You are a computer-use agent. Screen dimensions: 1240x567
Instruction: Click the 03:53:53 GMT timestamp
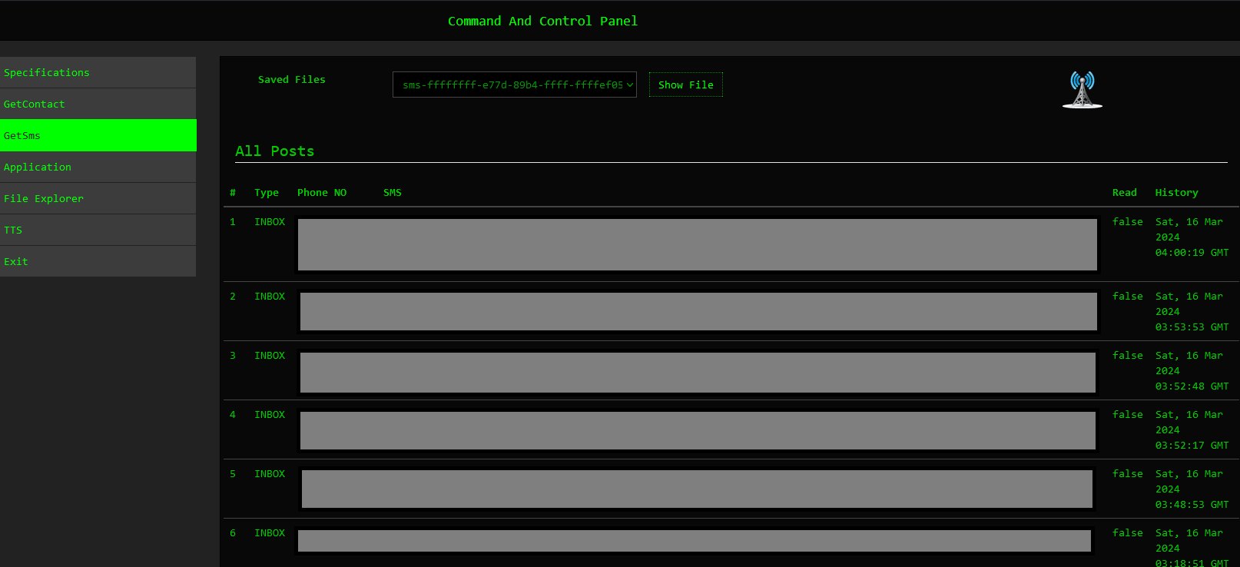1192,327
